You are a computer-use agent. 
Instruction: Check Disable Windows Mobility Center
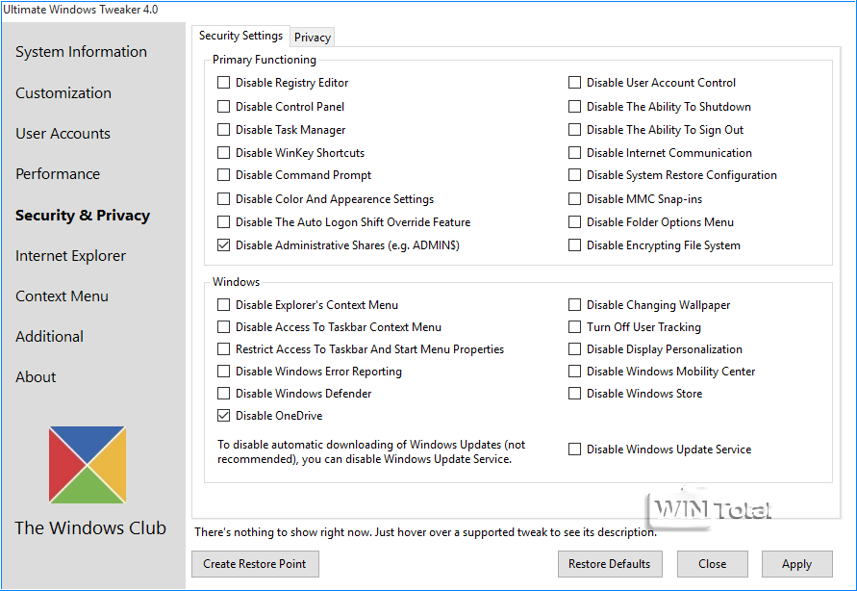[x=574, y=372]
